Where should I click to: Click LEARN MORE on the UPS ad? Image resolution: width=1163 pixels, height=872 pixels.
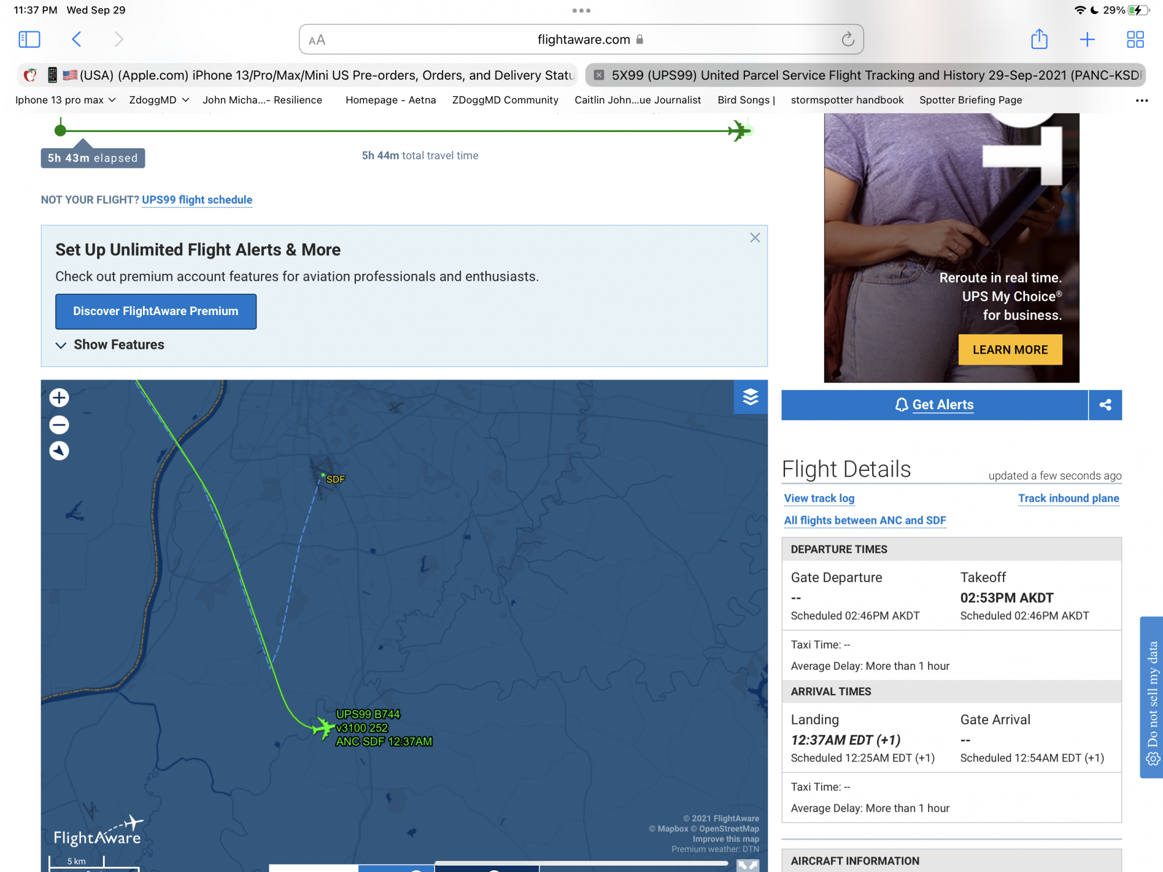coord(1010,349)
